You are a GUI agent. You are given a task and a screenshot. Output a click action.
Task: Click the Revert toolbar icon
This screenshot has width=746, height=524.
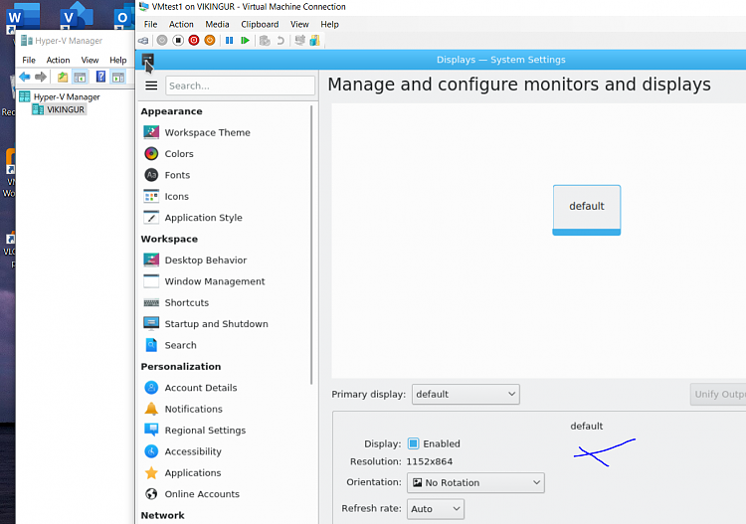(x=280, y=41)
